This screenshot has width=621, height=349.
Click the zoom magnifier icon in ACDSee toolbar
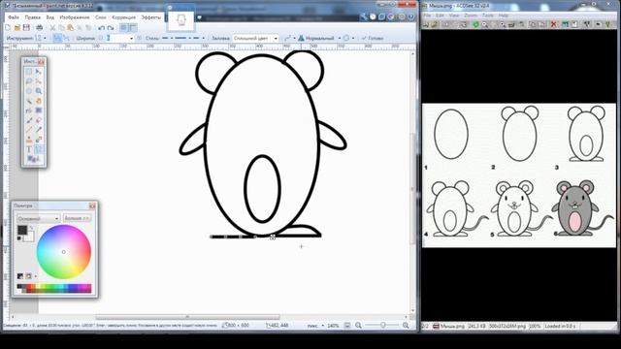coord(485,24)
